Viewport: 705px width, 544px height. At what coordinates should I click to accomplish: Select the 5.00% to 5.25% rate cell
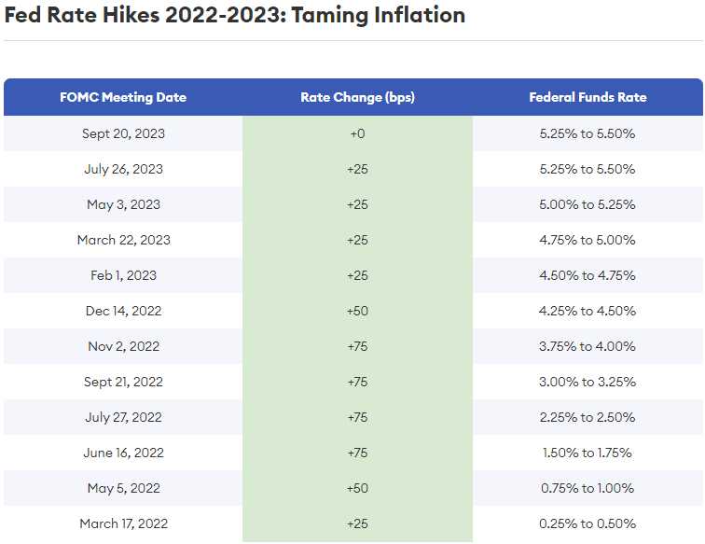pyautogui.click(x=587, y=204)
